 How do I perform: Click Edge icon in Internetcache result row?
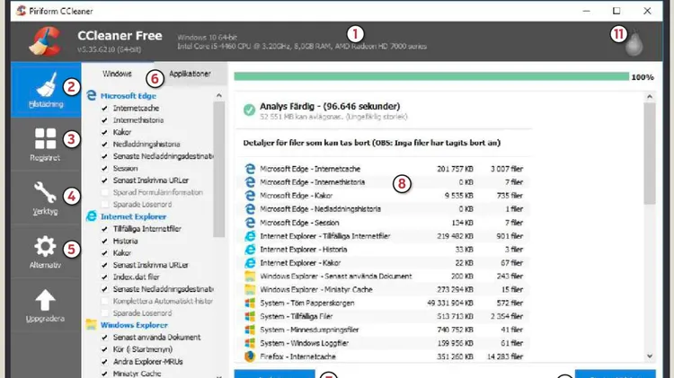click(250, 169)
